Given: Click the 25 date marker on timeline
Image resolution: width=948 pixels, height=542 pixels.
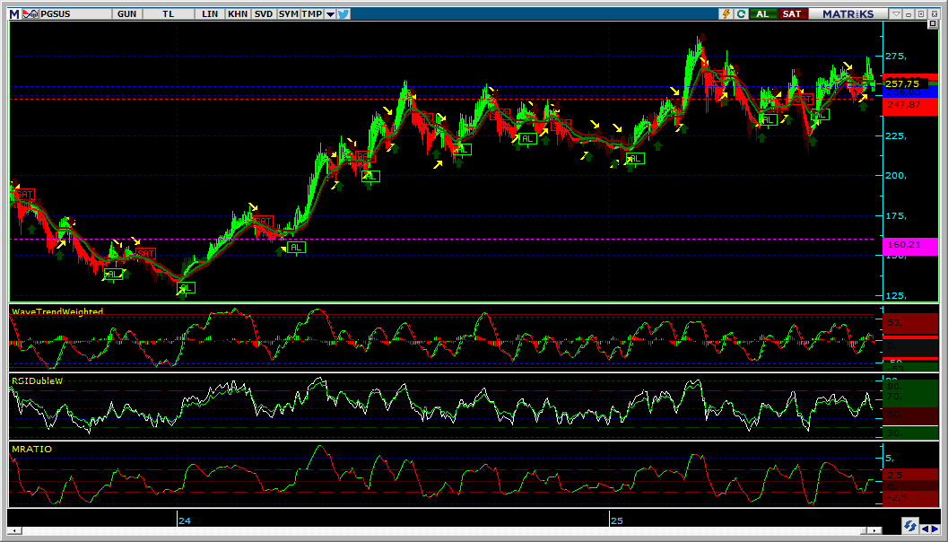Looking at the screenshot, I should tap(616, 520).
